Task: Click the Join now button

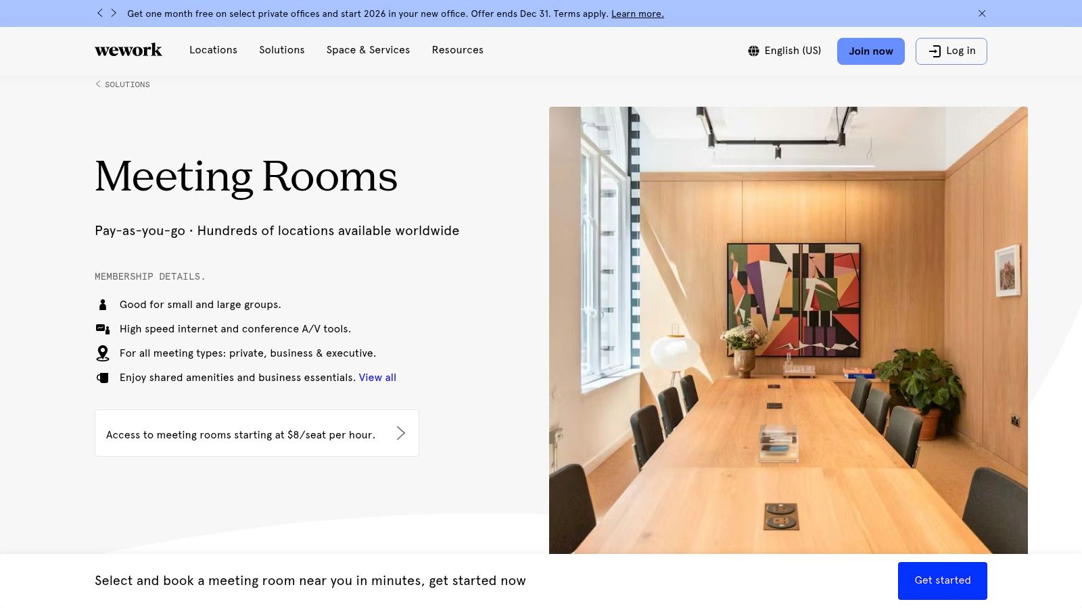Action: [x=871, y=51]
